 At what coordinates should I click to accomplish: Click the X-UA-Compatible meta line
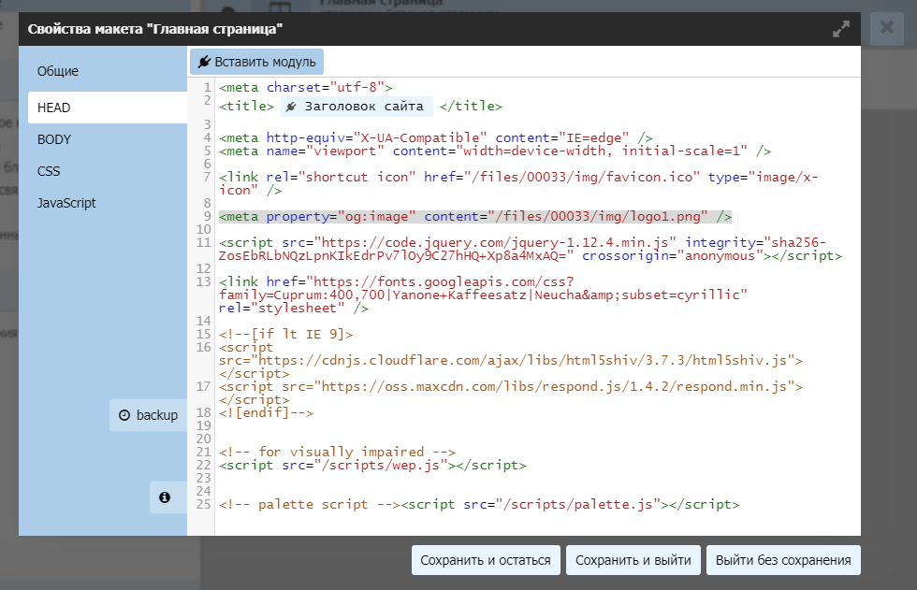point(436,137)
